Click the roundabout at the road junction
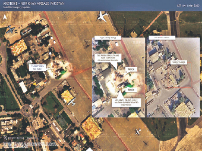The width and height of the screenshot is (202, 151). (x=25, y=111)
